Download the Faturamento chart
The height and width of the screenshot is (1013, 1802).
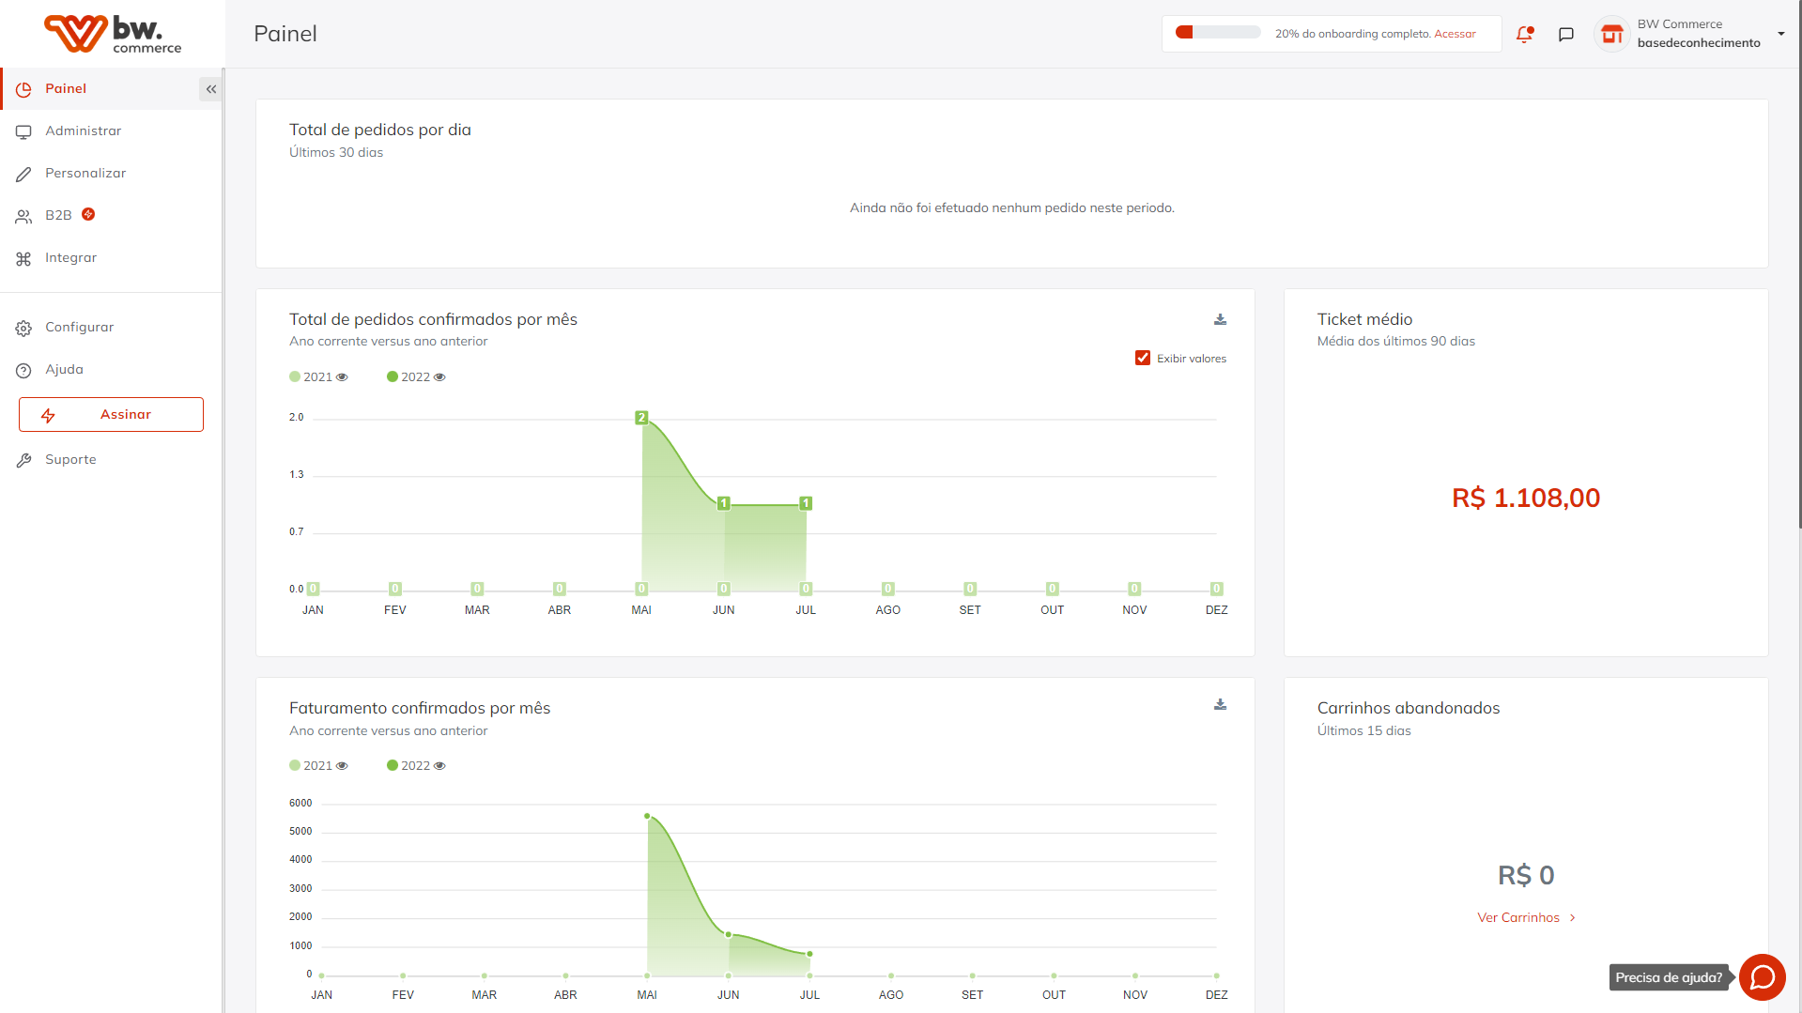[1220, 704]
